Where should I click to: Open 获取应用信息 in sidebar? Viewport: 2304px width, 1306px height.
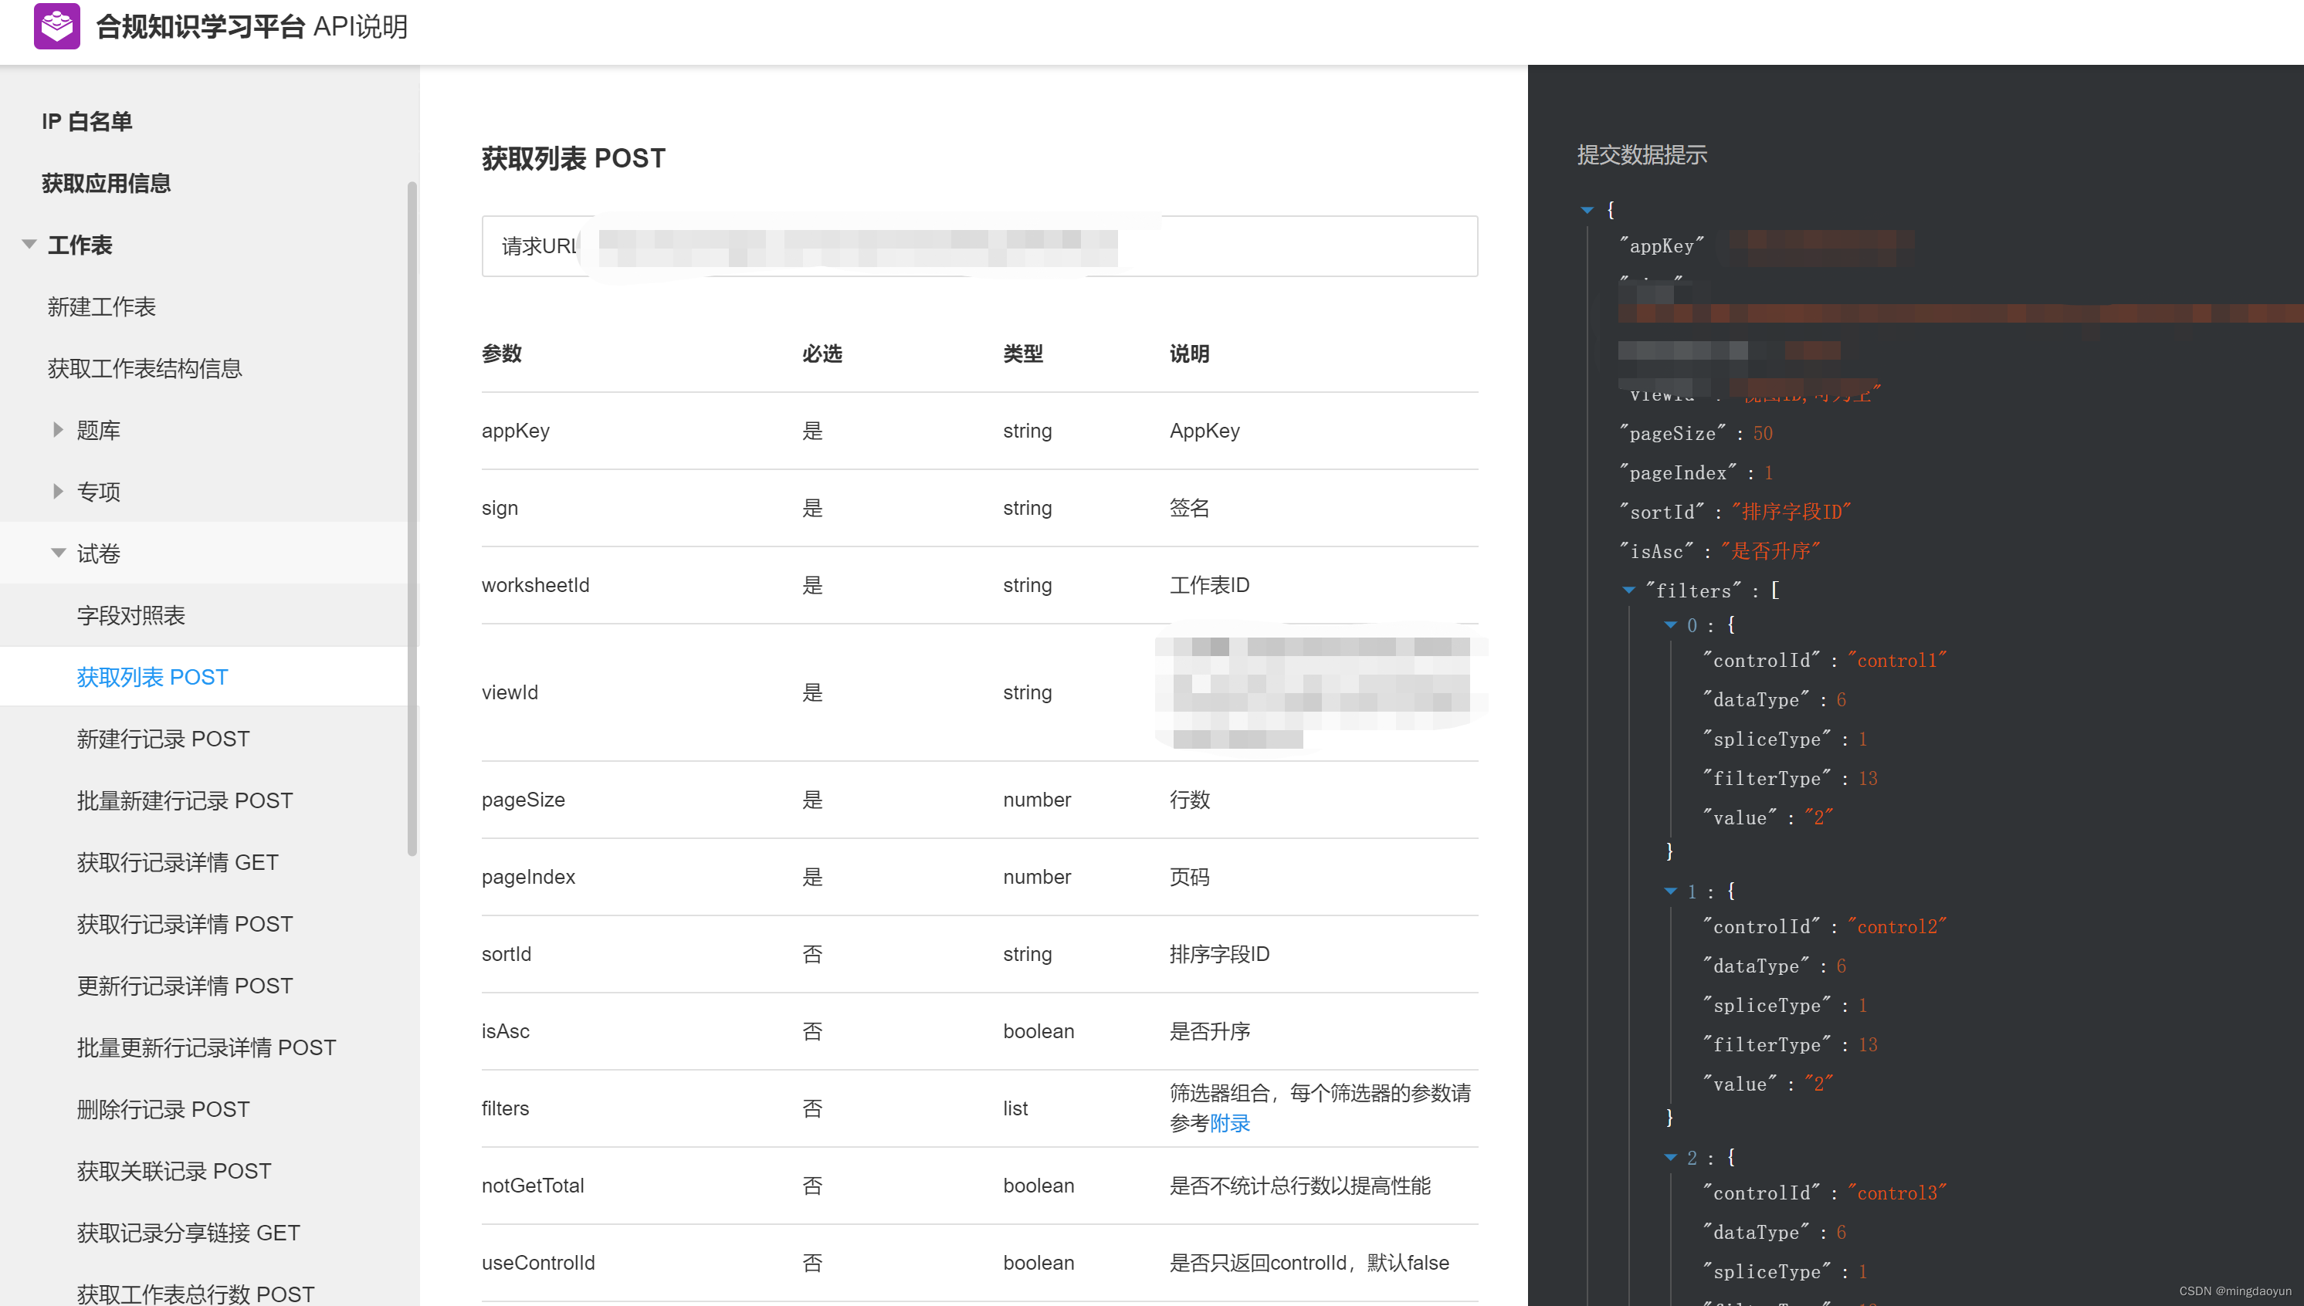click(x=106, y=184)
